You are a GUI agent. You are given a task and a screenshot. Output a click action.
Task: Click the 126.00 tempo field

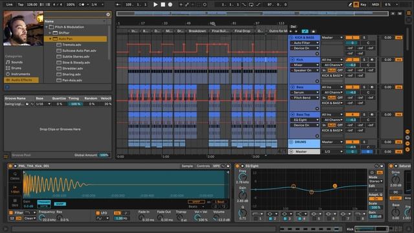click(x=32, y=5)
